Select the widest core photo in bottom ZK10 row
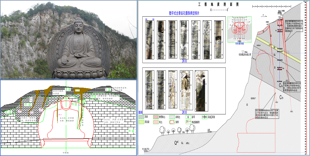The image size is (310, 156). coord(201,90)
